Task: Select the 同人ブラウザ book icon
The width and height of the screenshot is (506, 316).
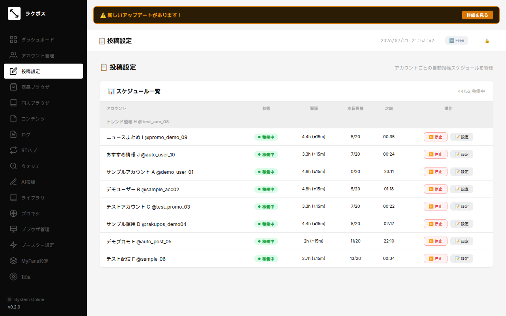Action: [x=13, y=103]
